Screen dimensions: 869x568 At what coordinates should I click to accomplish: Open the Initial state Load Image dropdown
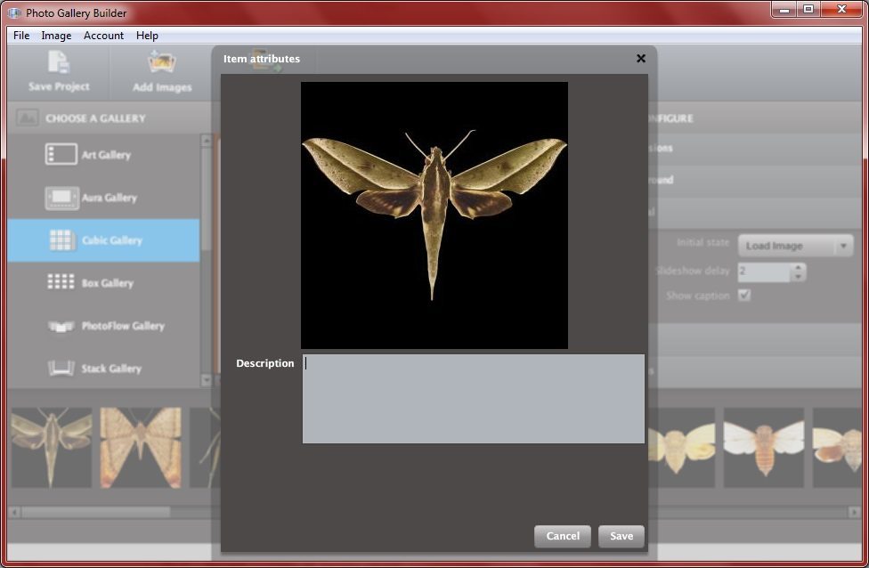[x=795, y=245]
